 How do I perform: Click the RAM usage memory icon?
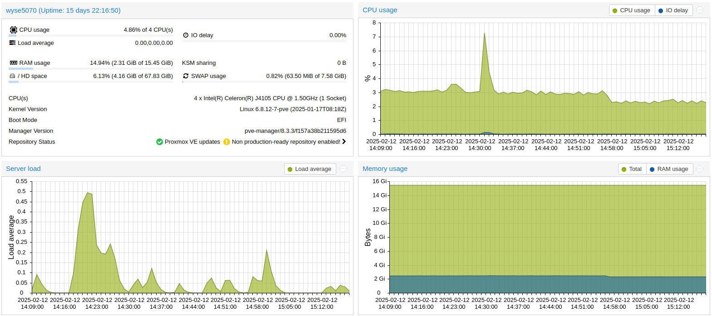click(13, 63)
